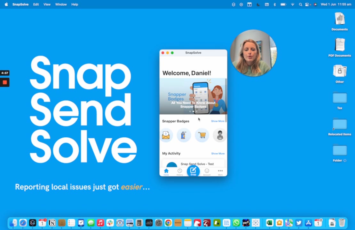Open the Help menu
This screenshot has width=355, height=230.
[75, 4]
